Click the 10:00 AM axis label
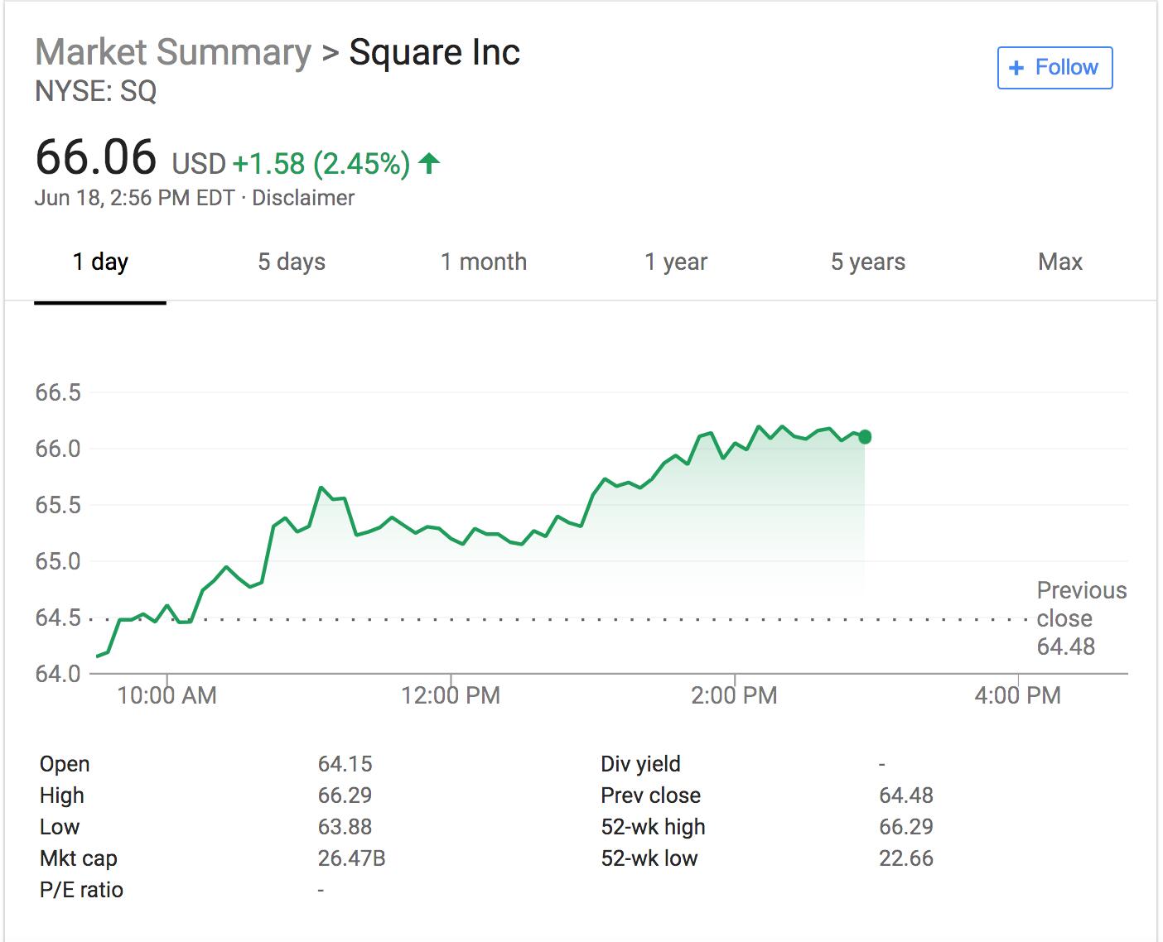 (x=166, y=694)
